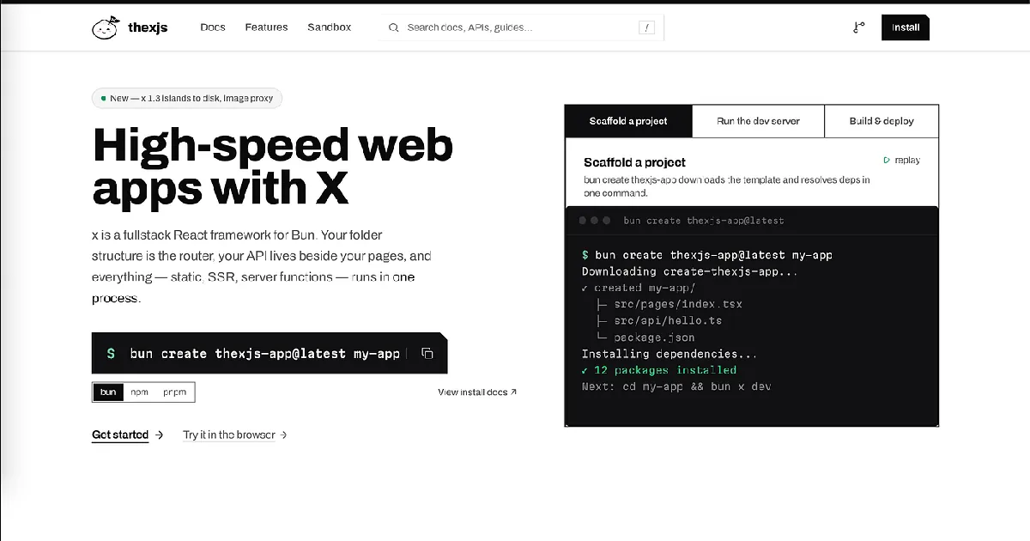Select the Scaffold a project tab

tap(628, 121)
